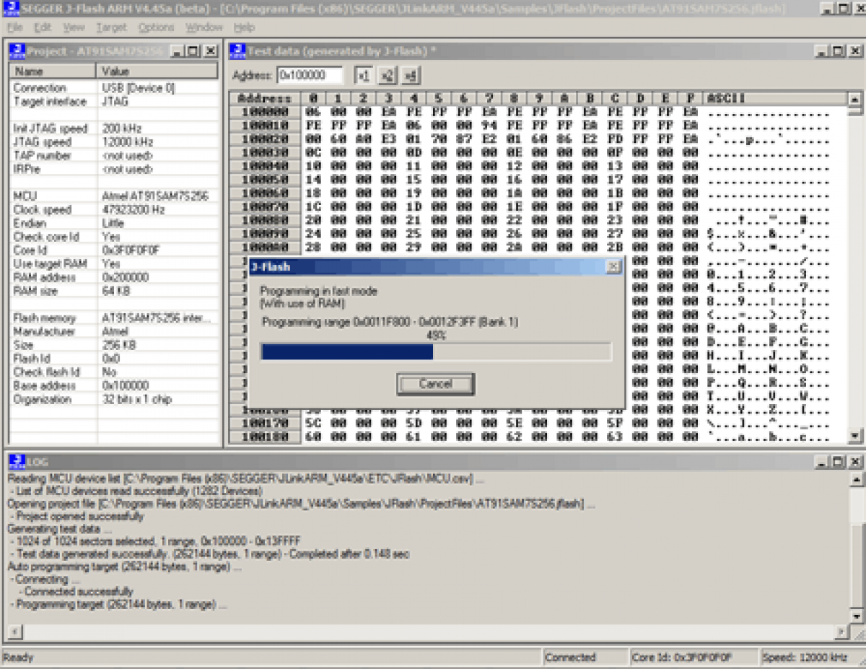
Task: Click the Name column header in Project
Action: pyautogui.click(x=53, y=71)
